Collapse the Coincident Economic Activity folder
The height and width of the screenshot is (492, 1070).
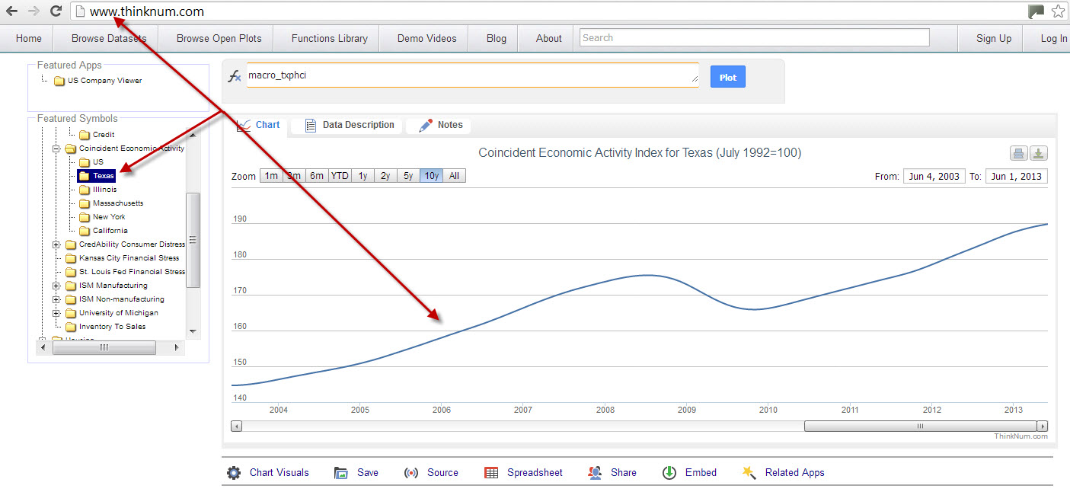[x=56, y=149]
